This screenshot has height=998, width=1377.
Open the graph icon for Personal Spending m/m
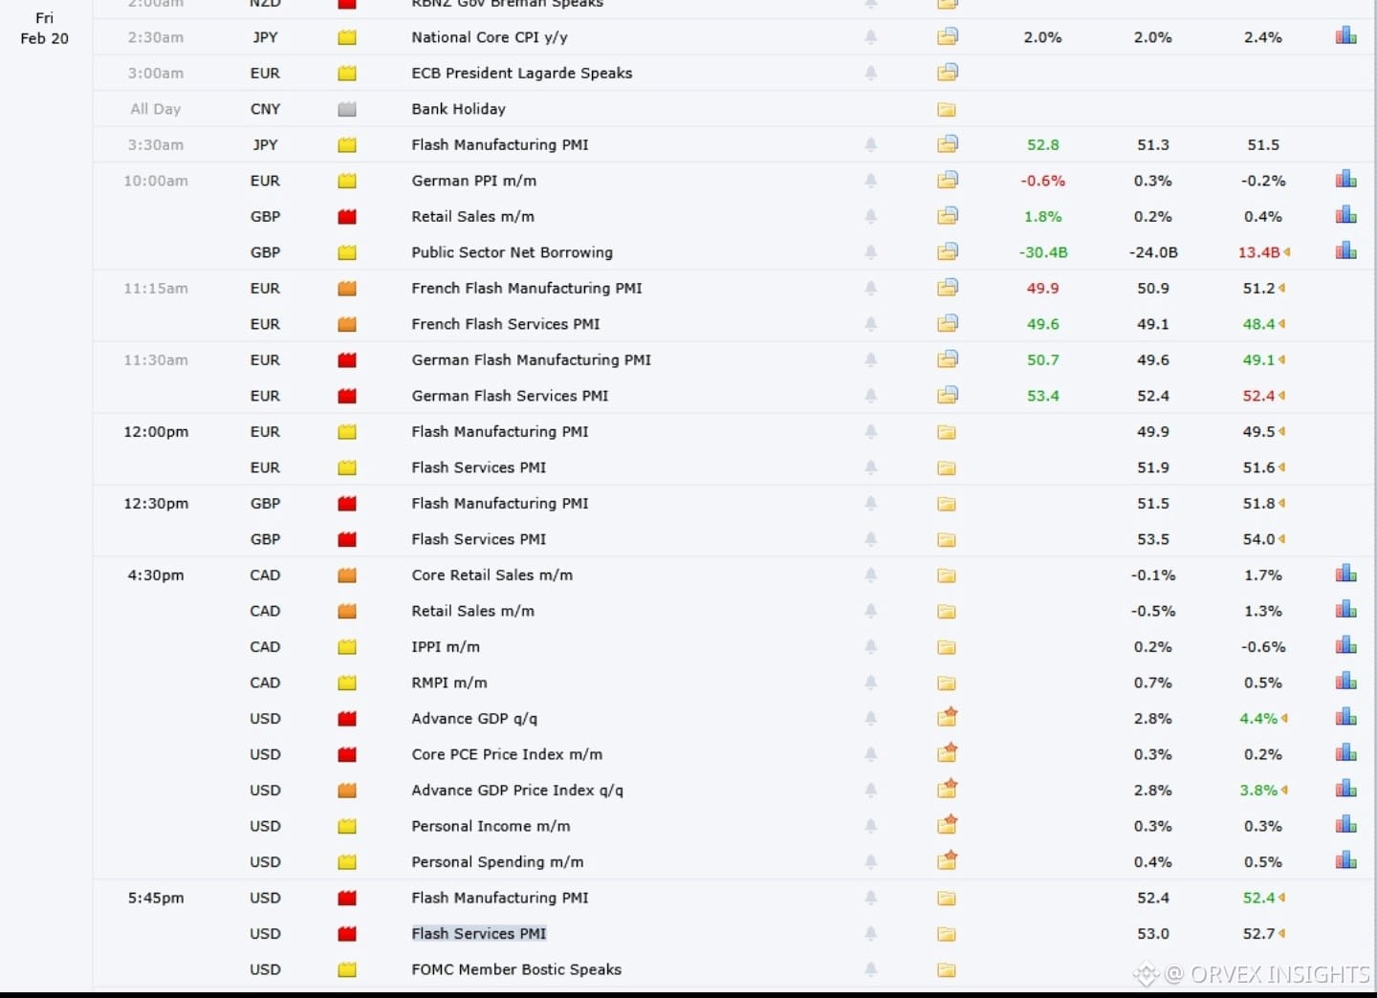click(1346, 861)
